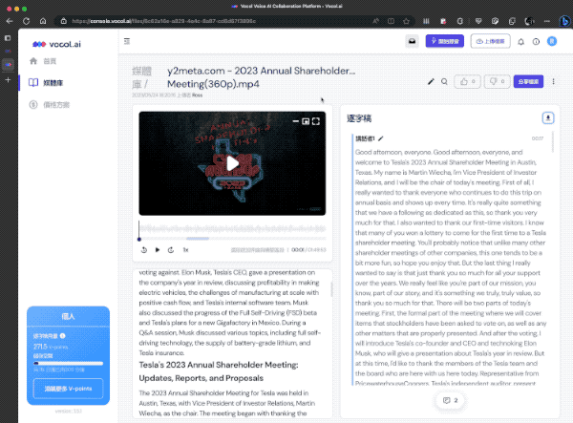Open the read aloud icon in the address bar
573x423 pixels.
click(x=375, y=21)
